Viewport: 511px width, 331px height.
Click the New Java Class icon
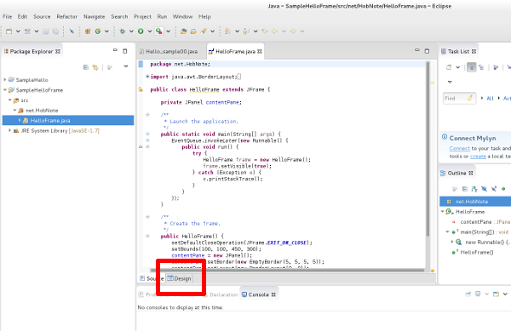click(x=98, y=31)
